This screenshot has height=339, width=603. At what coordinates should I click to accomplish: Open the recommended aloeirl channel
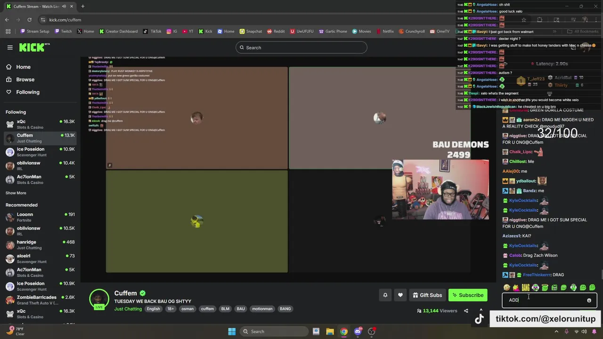pyautogui.click(x=40, y=258)
